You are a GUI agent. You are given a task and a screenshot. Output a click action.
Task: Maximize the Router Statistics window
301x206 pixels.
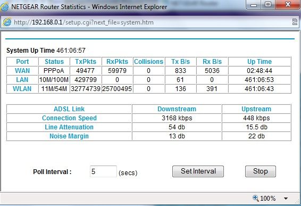268,5
